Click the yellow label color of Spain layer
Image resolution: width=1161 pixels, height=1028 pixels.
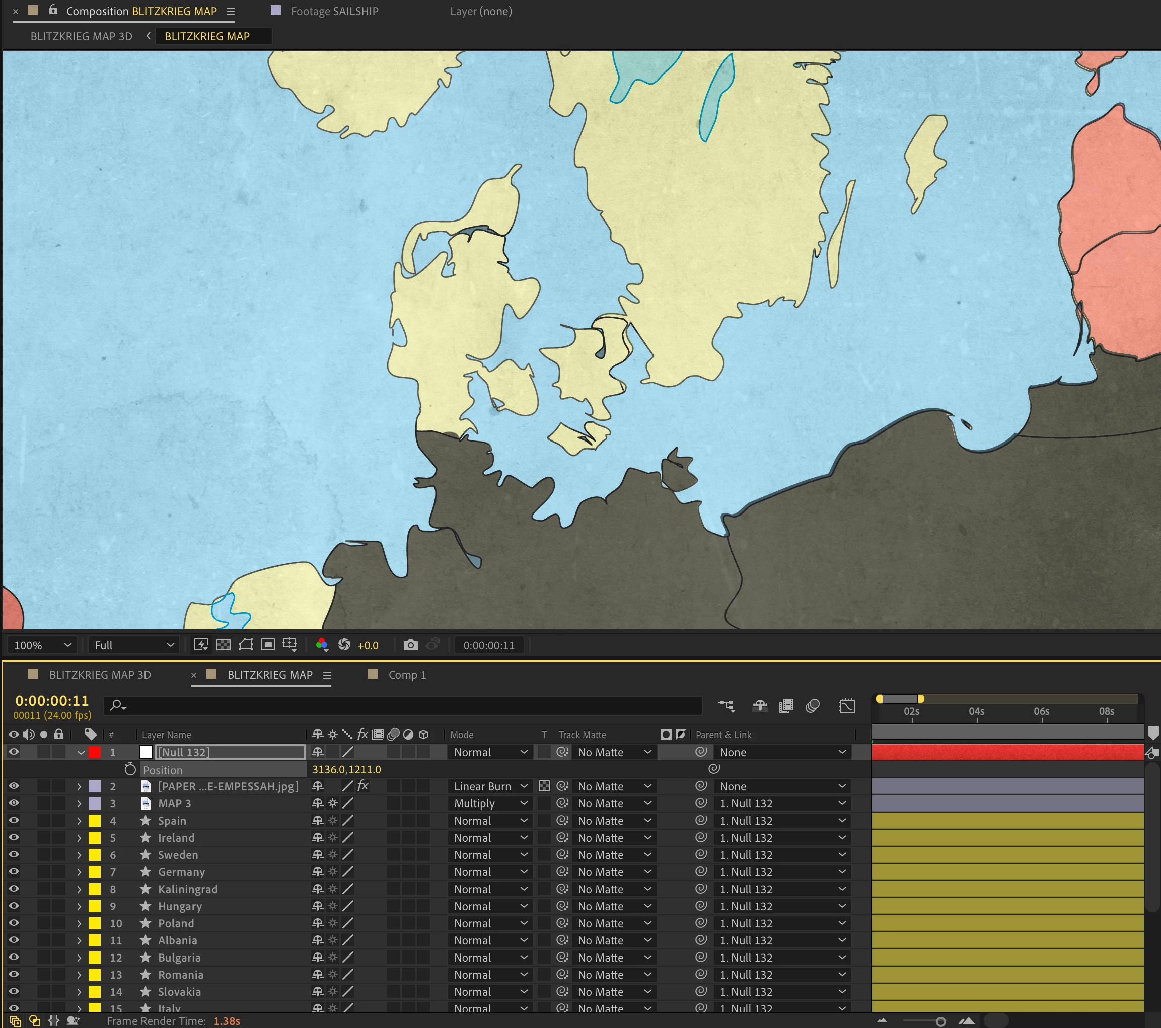(x=95, y=821)
